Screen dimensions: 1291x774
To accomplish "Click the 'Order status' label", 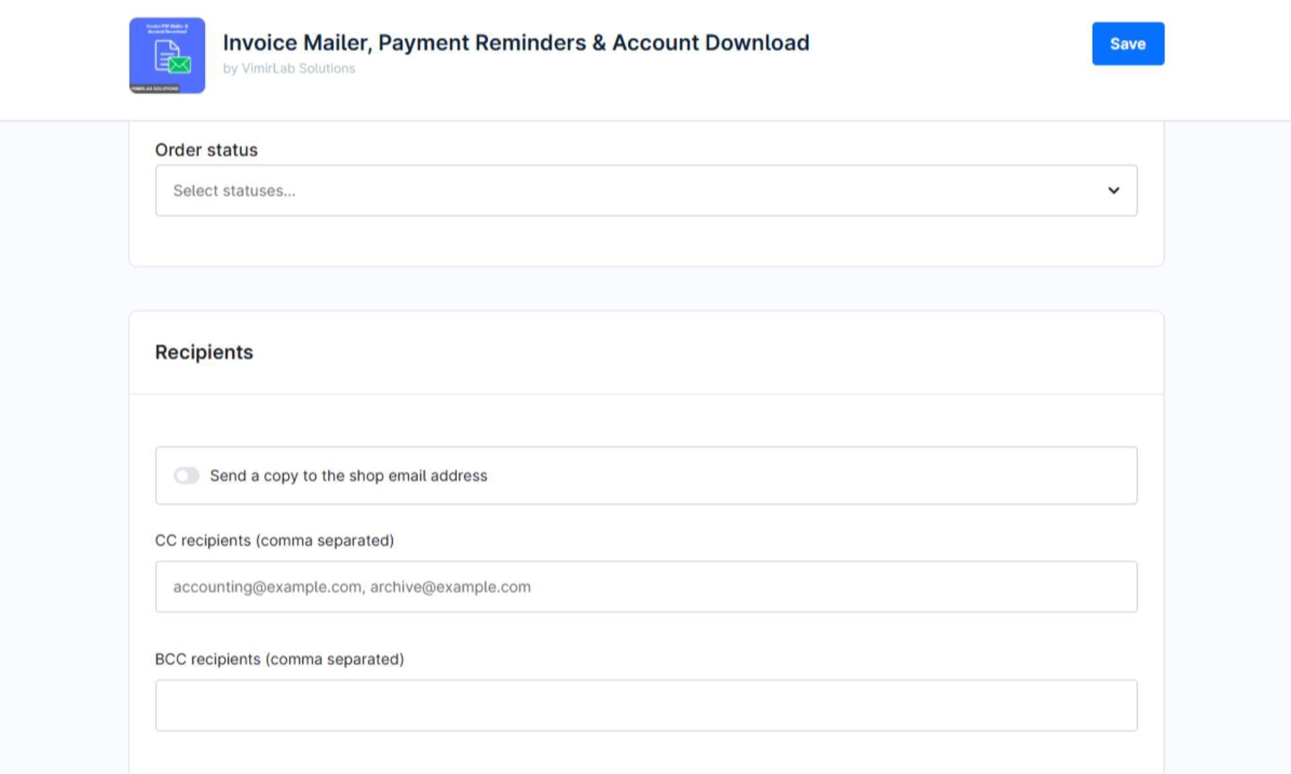I will tap(206, 150).
